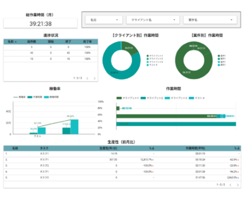The width and height of the screenshot is (244, 199).
Task: Click the 31:47:56 average time cell
Action: pyautogui.click(x=200, y=178)
